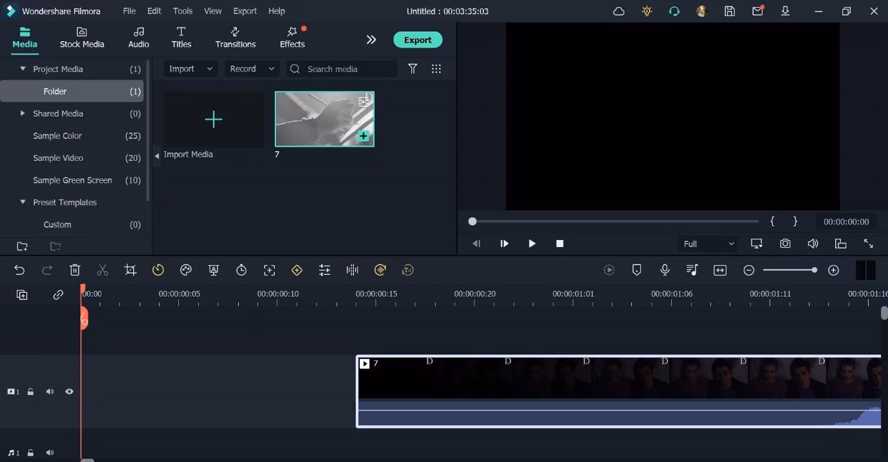Mute video track 1 audio
Image resolution: width=888 pixels, height=462 pixels.
tap(50, 391)
